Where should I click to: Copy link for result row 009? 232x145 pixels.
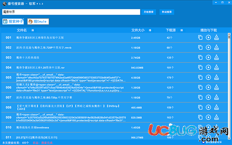200,117
